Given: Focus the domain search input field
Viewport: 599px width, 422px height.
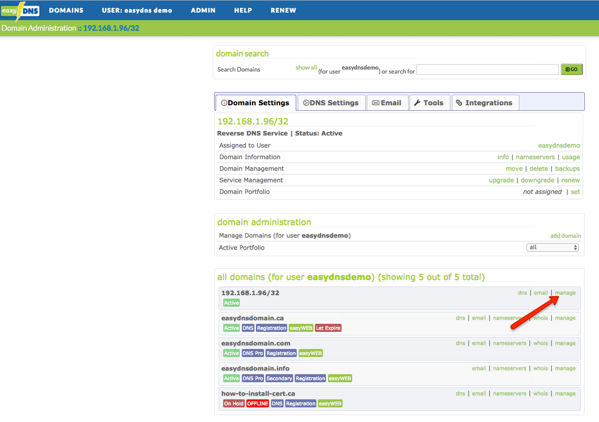Looking at the screenshot, I should point(488,69).
